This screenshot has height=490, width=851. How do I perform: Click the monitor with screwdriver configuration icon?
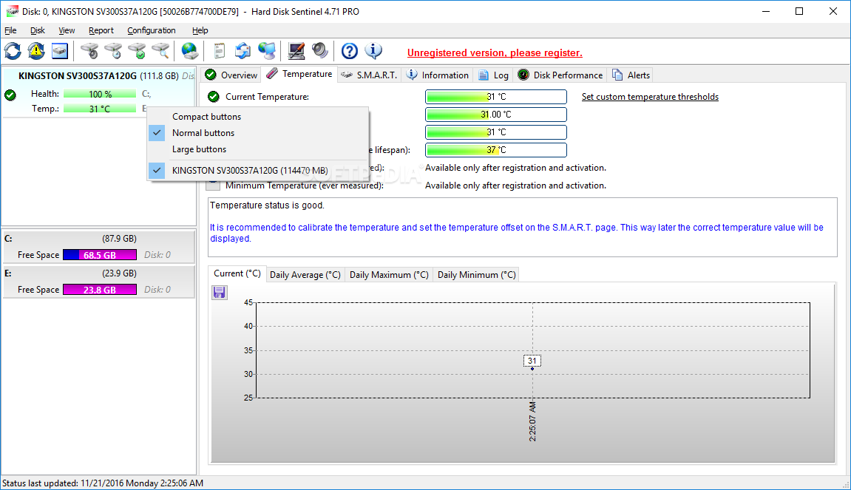296,52
